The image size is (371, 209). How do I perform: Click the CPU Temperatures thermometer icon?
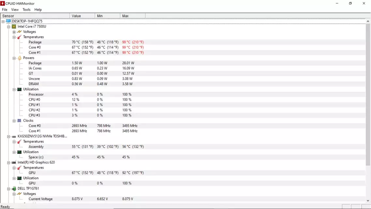(x=20, y=37)
